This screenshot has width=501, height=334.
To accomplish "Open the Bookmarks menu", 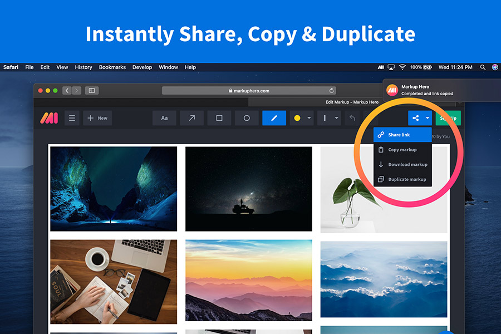I will click(112, 67).
